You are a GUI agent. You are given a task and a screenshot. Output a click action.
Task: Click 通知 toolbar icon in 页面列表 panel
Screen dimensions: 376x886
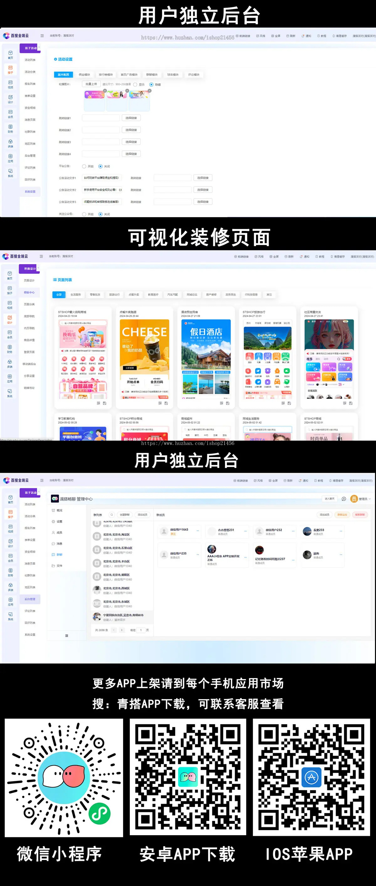click(x=304, y=257)
